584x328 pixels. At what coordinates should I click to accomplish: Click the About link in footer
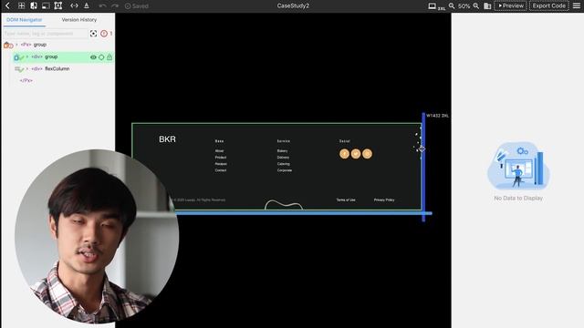219,151
